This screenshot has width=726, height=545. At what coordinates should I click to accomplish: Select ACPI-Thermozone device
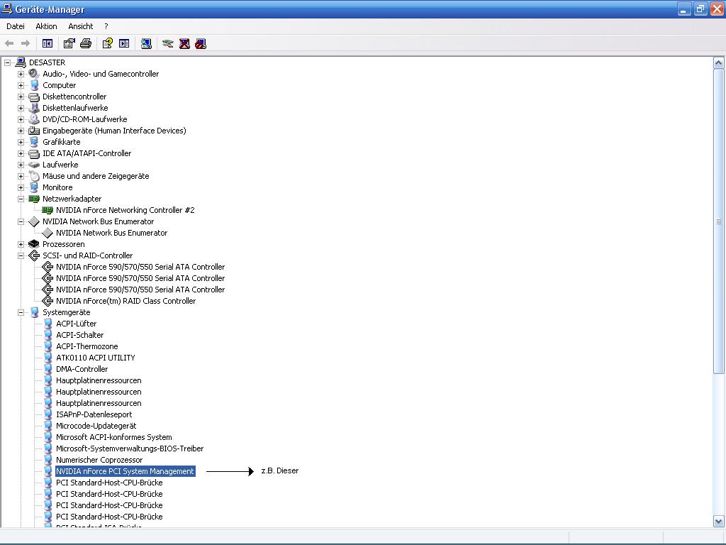(x=87, y=346)
